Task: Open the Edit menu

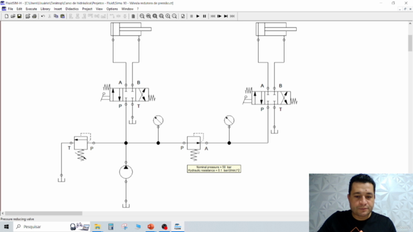Action: point(19,9)
